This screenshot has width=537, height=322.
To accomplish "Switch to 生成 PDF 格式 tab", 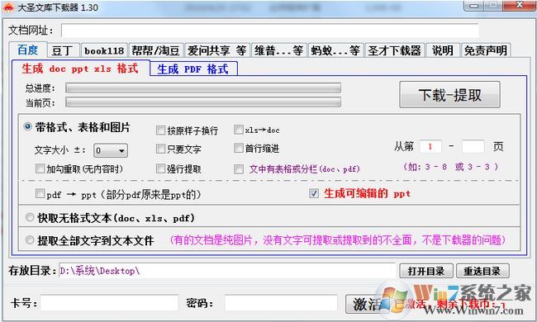I will coord(193,69).
